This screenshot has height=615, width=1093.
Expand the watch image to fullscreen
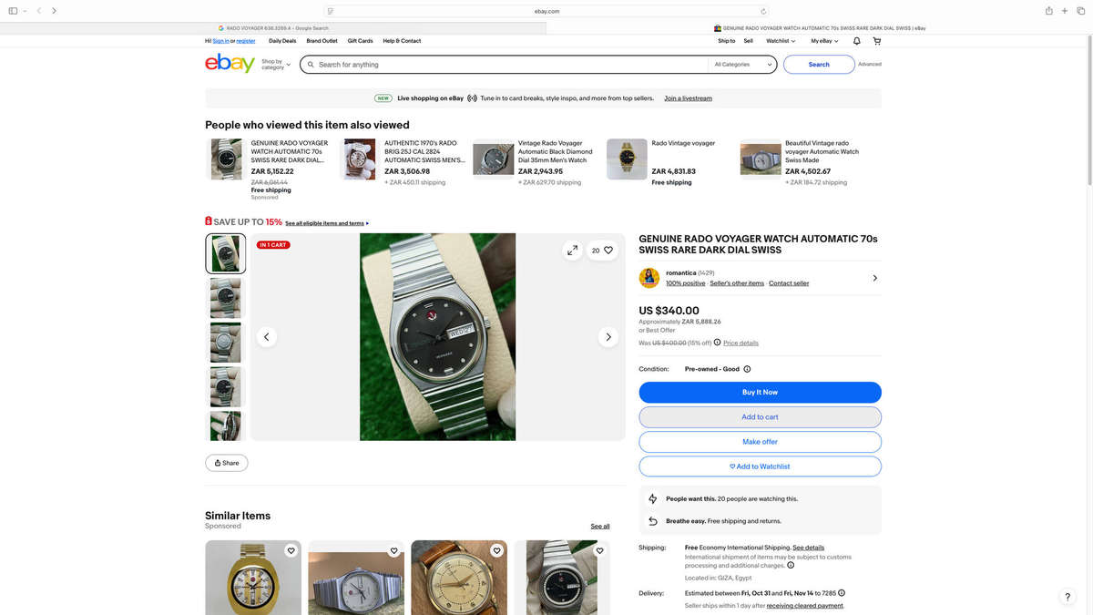(x=572, y=250)
